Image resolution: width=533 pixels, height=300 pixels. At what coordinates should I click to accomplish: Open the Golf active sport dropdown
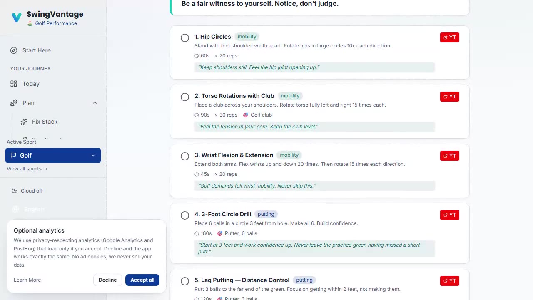point(53,155)
